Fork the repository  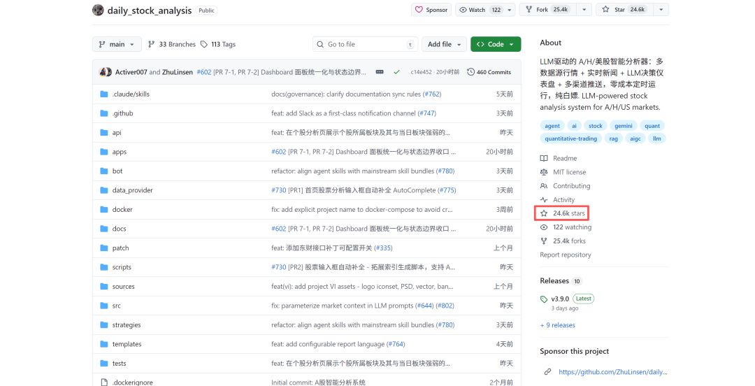click(548, 10)
